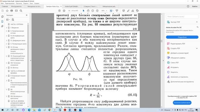Open the attachments paperclip panel
200x112 pixels.
2,26
